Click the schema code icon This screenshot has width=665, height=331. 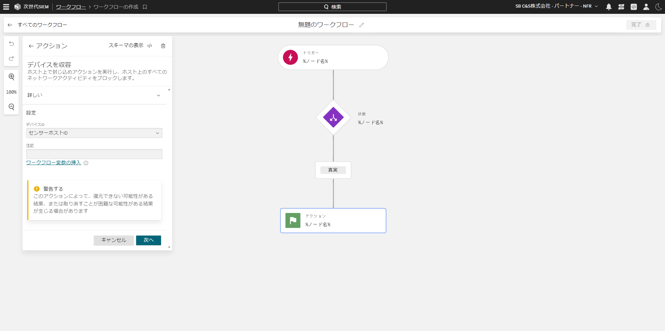tap(150, 46)
